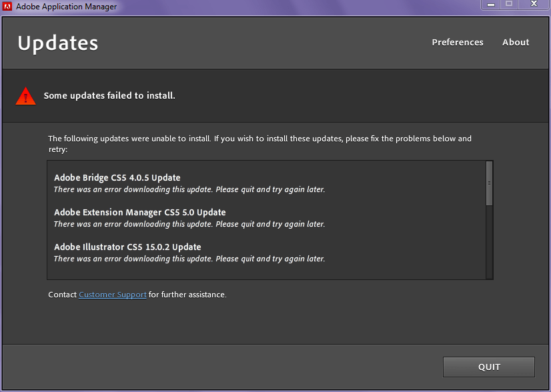Click the Updates page heading
Screen dimensions: 551x392
57,42
